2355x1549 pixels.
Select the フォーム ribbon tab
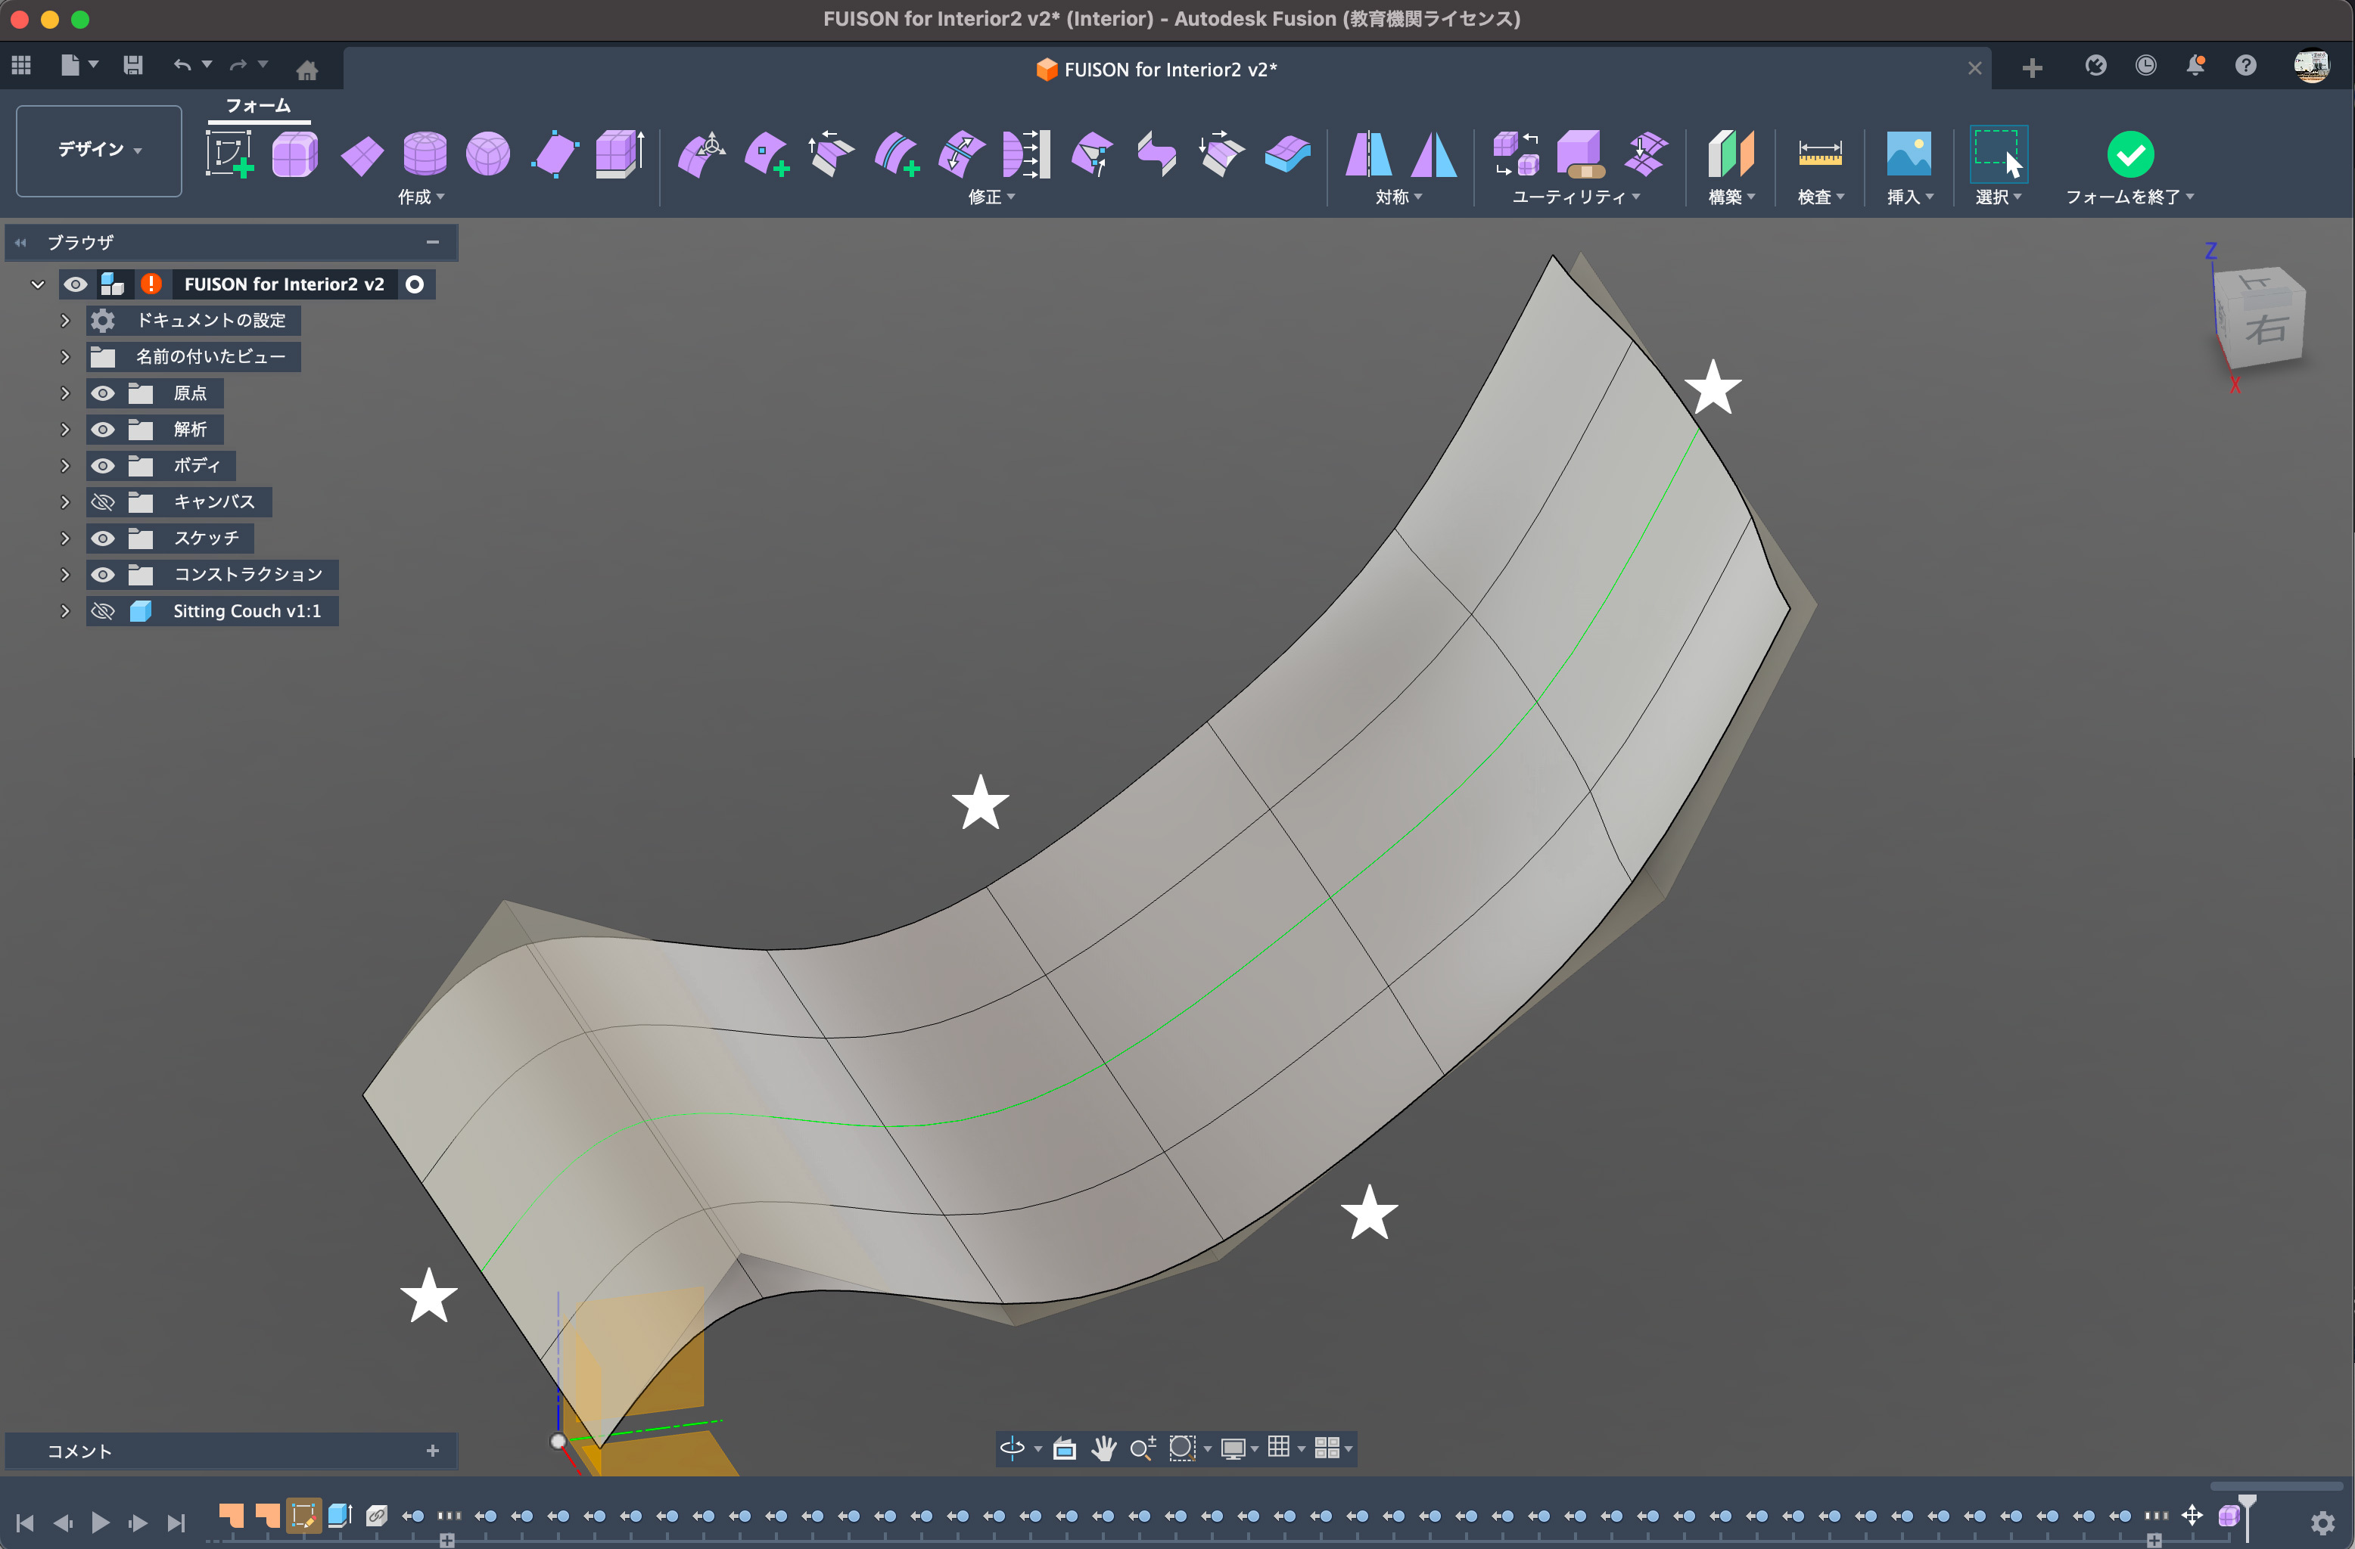(258, 106)
